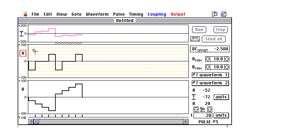Select channel A red boxed label
The image size is (290, 140).
(x=23, y=53)
